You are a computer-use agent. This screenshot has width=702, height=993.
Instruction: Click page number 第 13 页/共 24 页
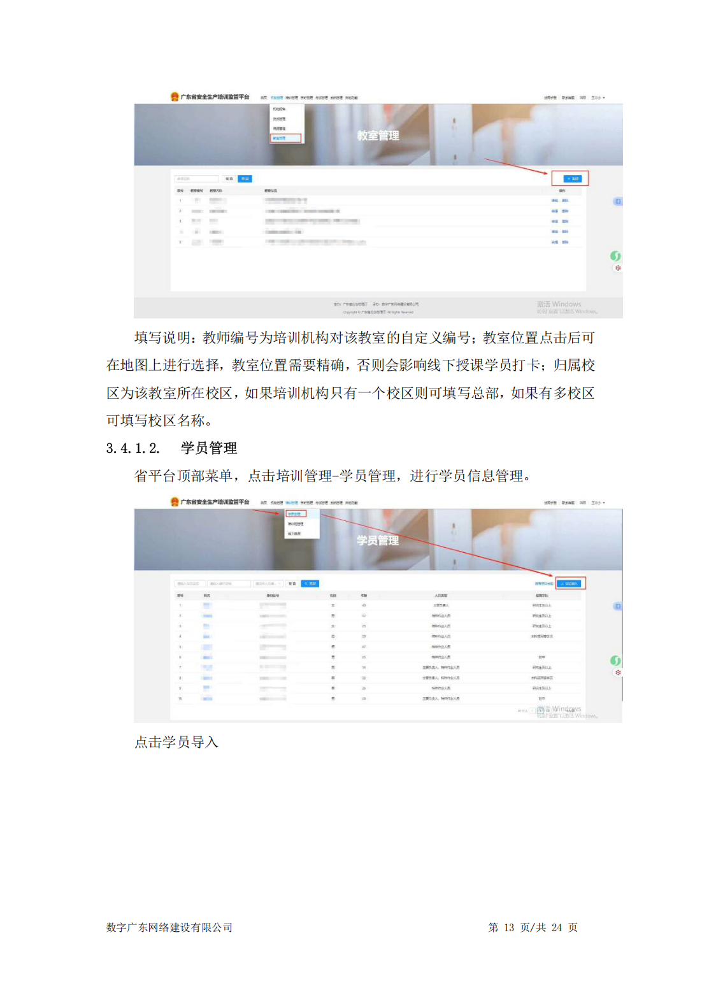[x=533, y=927]
